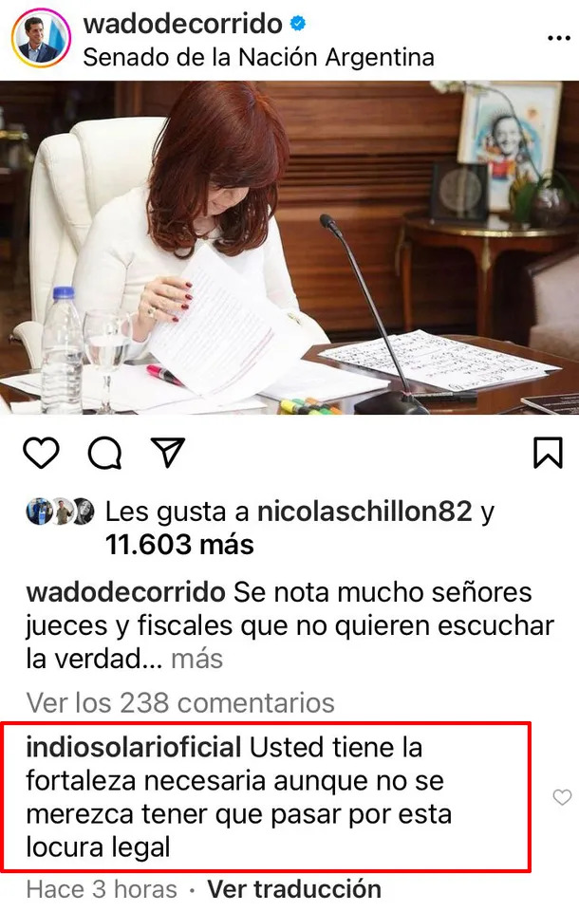
Task: Expand caption with 'más'
Action: pyautogui.click(x=196, y=659)
